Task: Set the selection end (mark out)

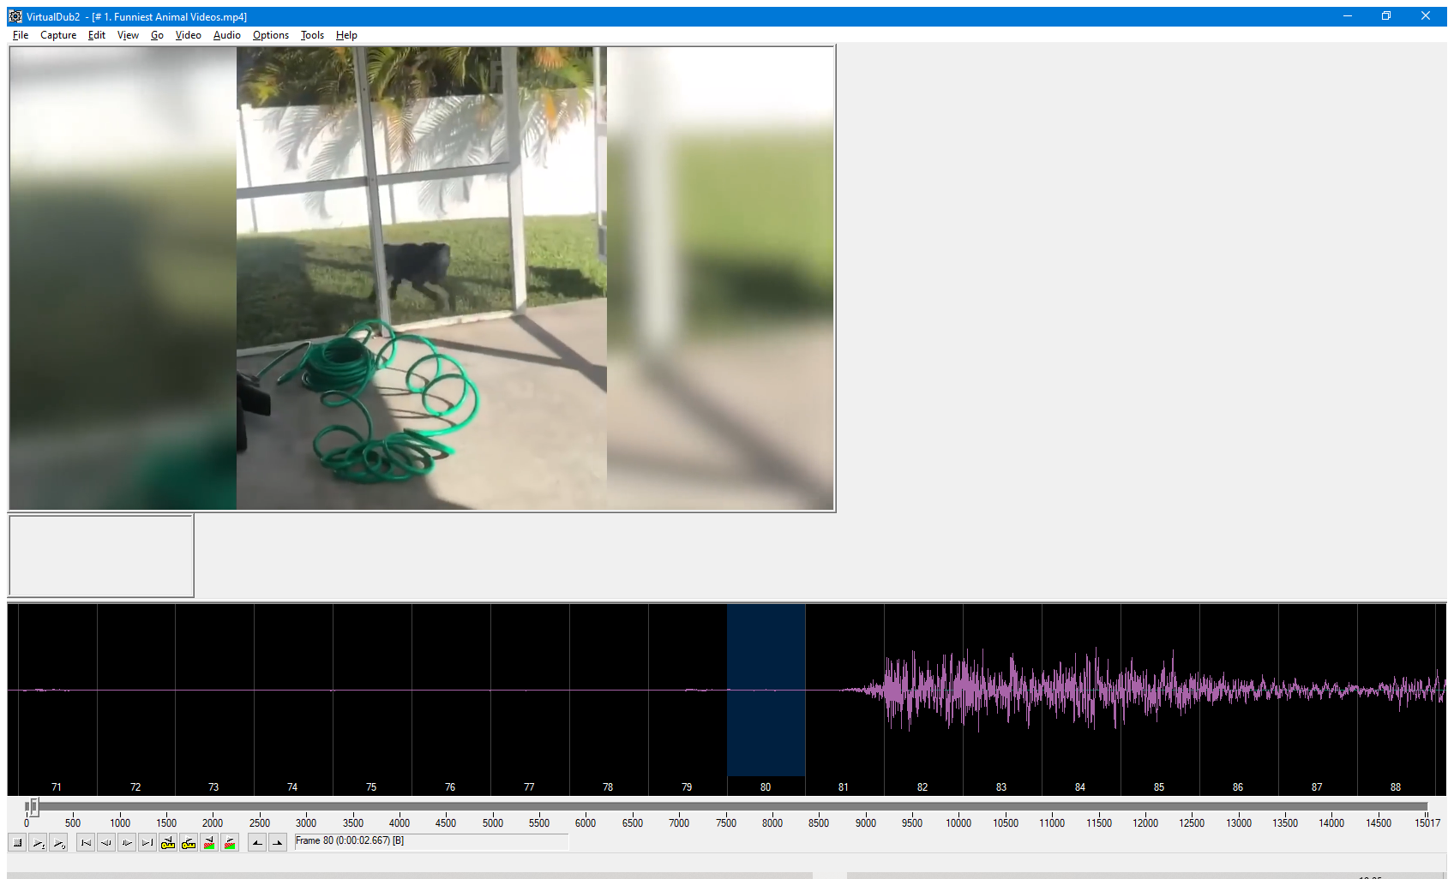Action: click(278, 843)
